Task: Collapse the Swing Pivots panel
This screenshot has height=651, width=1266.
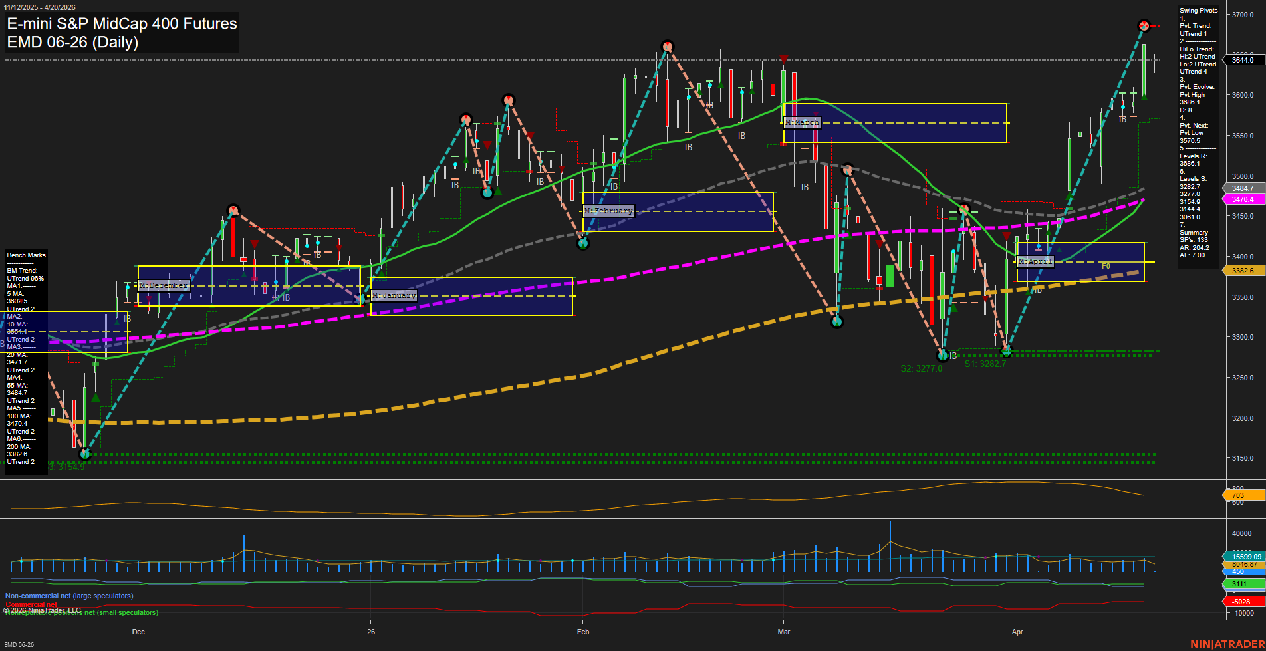Action: click(x=1199, y=11)
